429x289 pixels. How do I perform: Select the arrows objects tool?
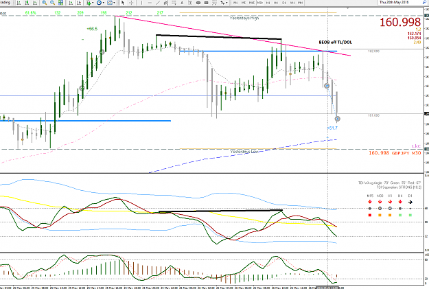(222, 3)
